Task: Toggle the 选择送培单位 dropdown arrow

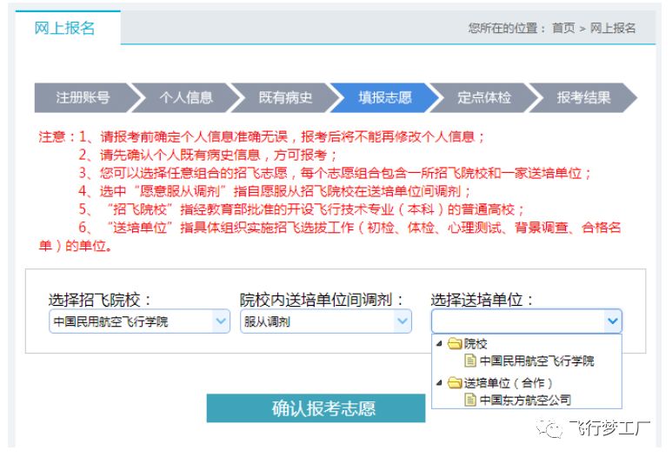Action: (x=612, y=321)
